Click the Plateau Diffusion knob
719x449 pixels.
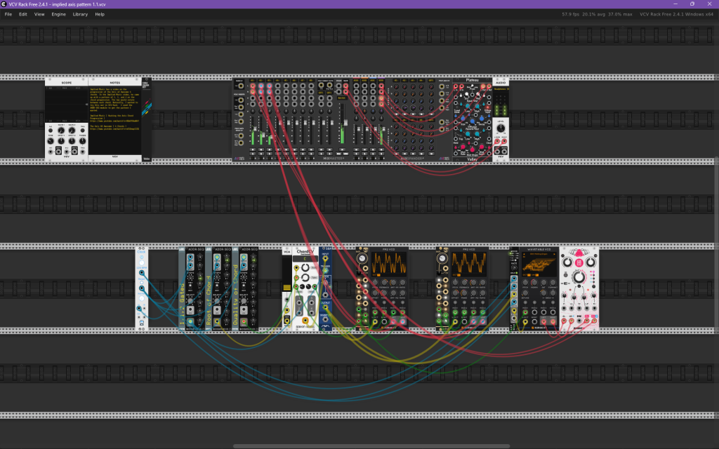(x=473, y=121)
